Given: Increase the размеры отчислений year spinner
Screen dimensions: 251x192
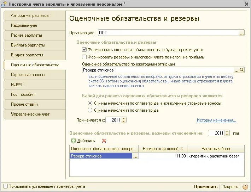Looking at the screenshot, I should pyautogui.click(x=227, y=131).
